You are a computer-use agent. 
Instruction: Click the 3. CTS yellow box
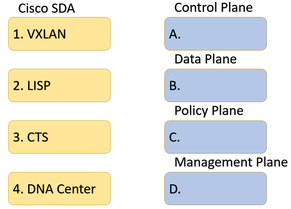[59, 137]
